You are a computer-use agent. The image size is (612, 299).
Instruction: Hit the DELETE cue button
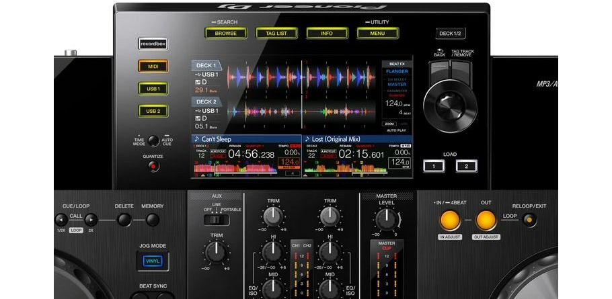click(x=124, y=220)
